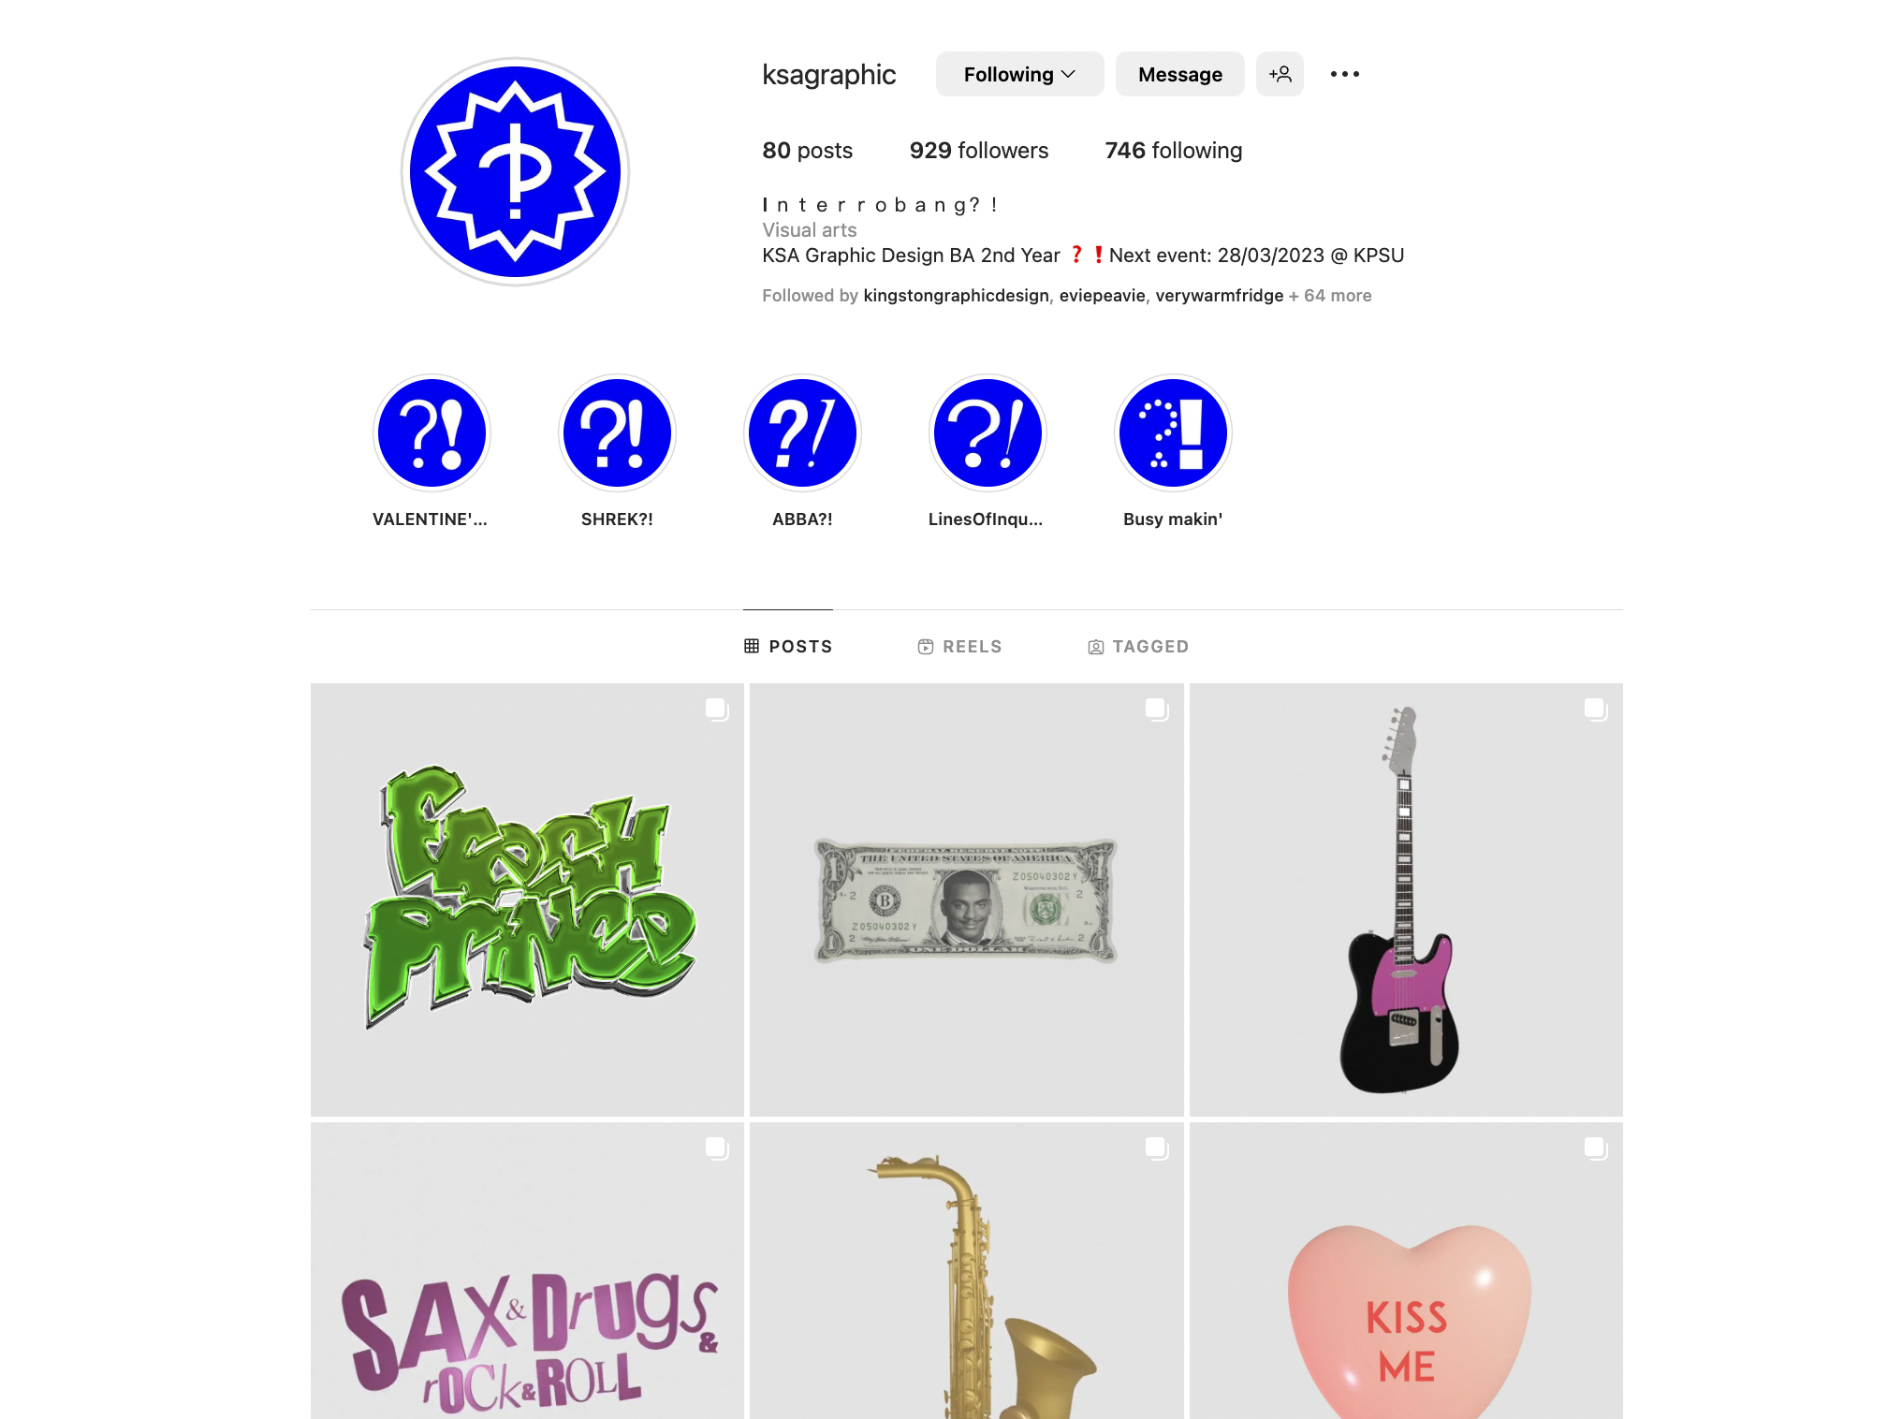Open the LinesOfInqu... highlight circle
1902x1419 pixels.
[988, 432]
